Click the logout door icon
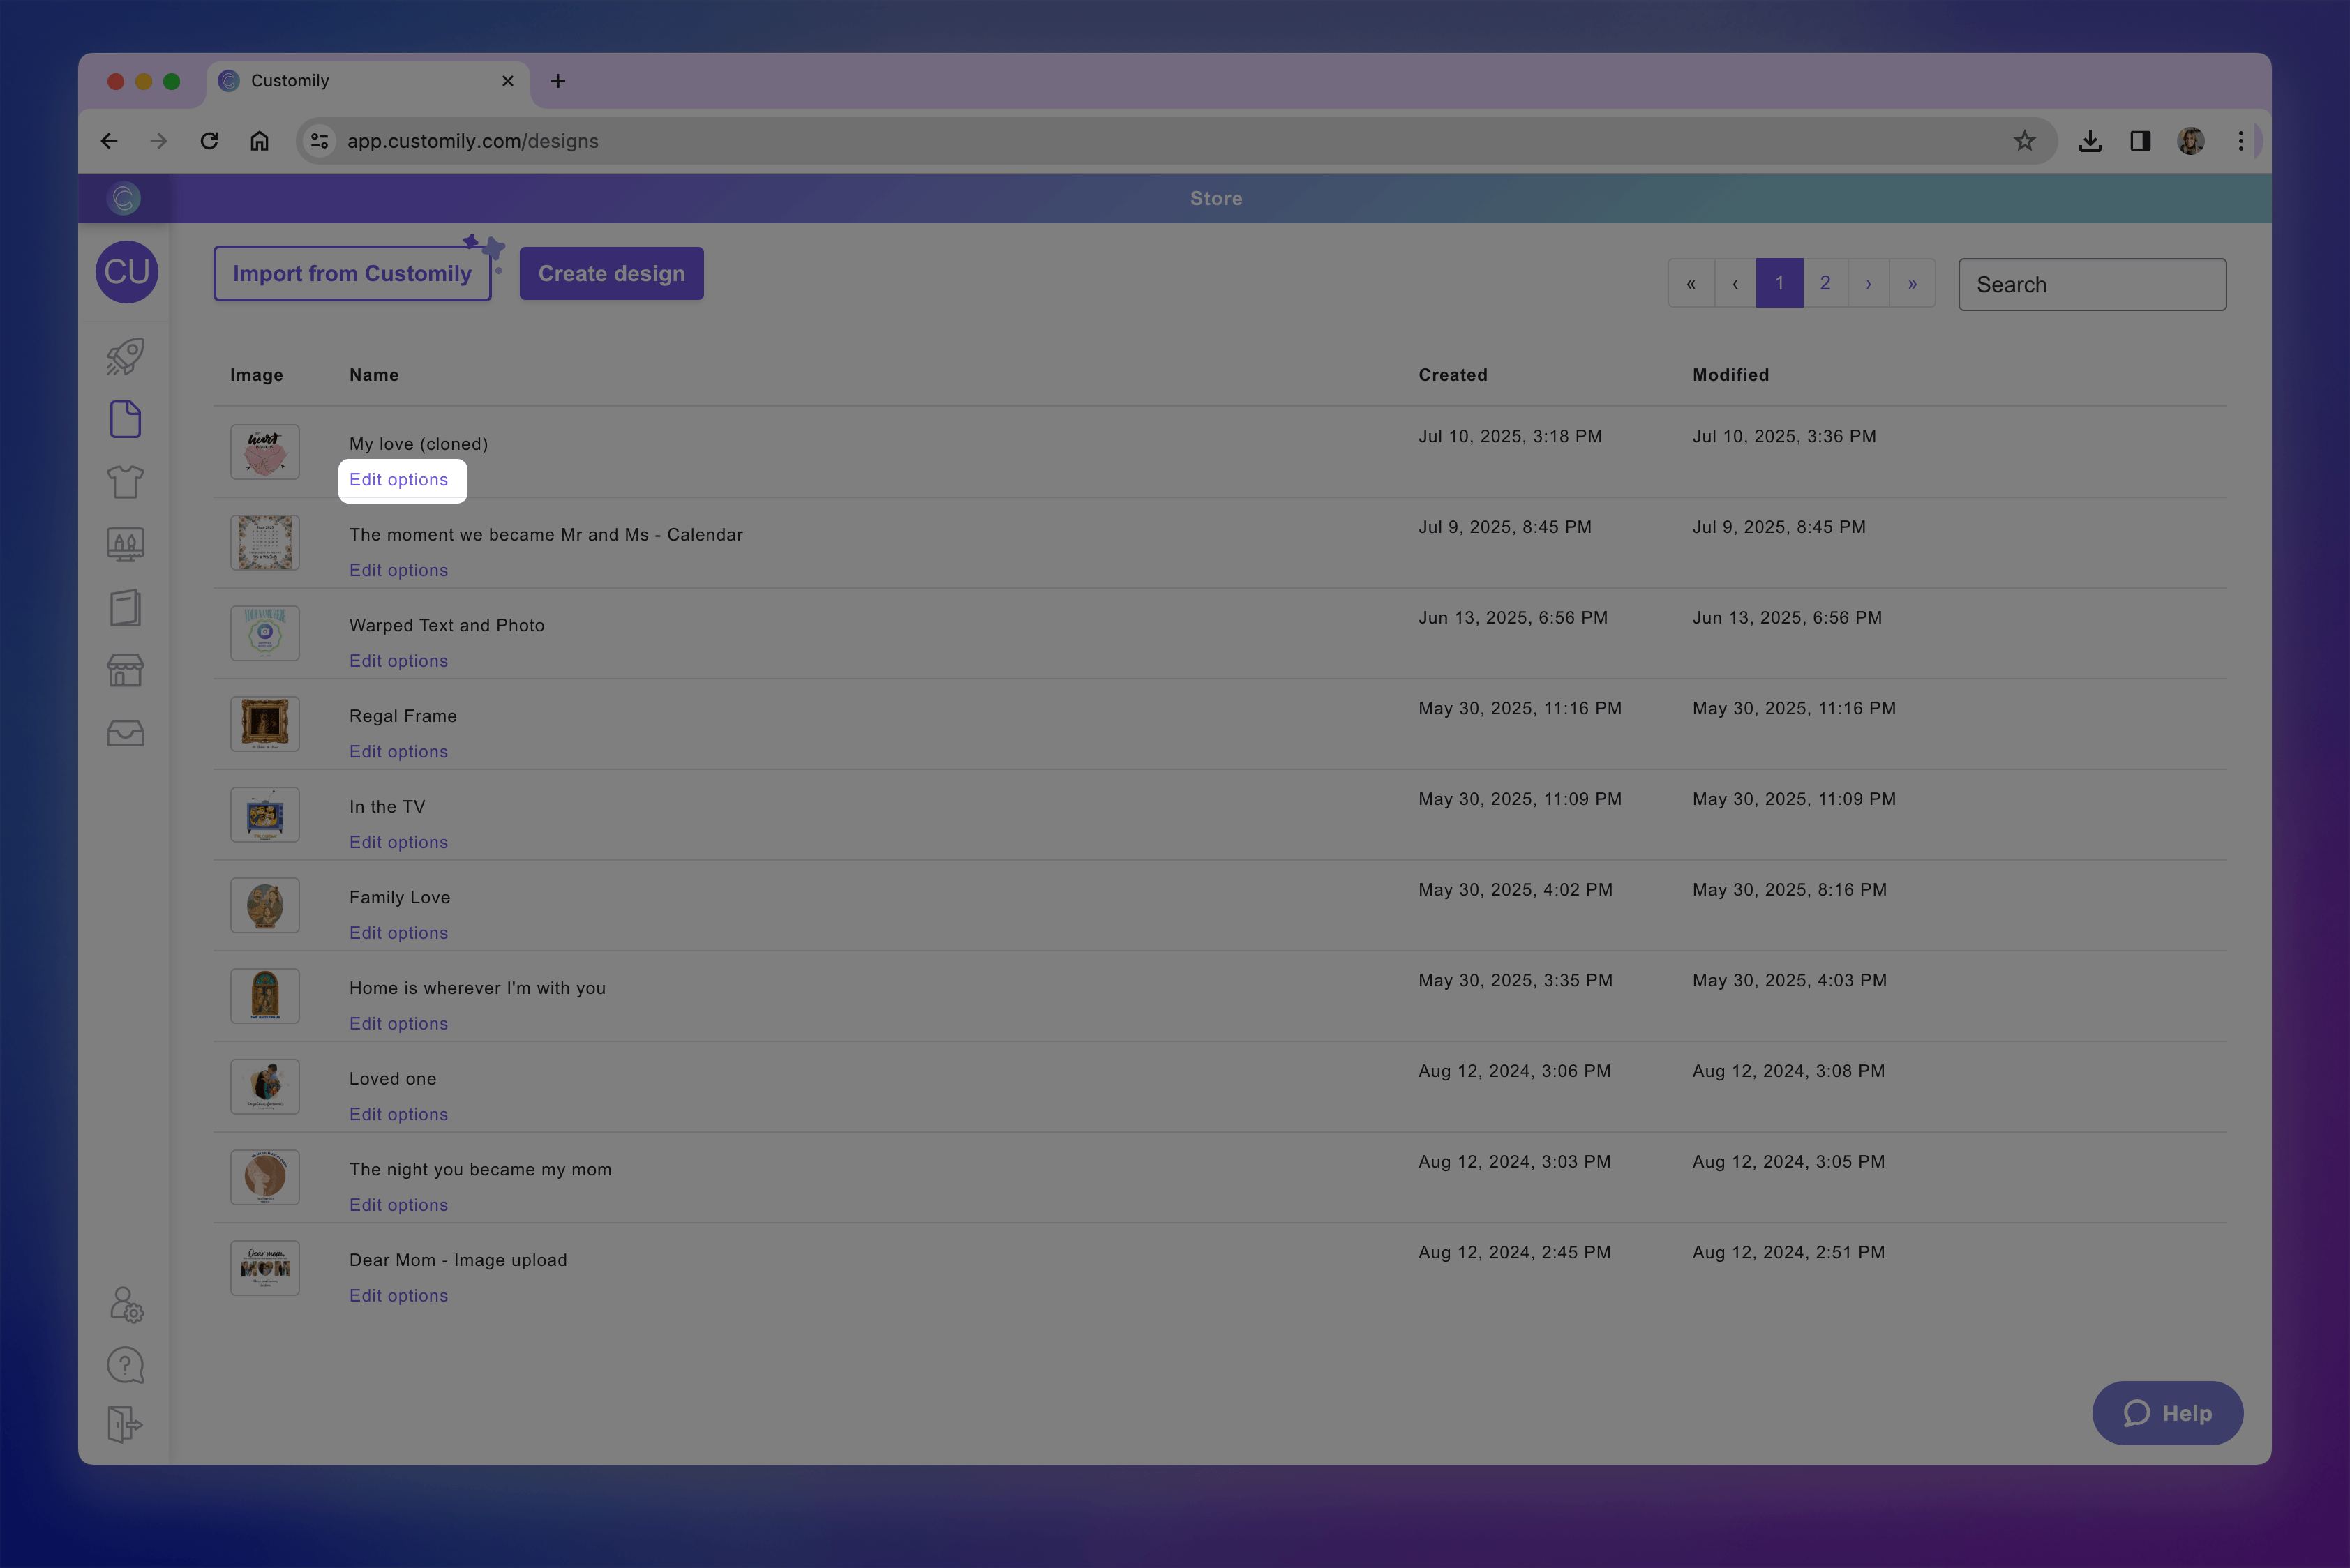Screen dimensions: 2350x1568 pyautogui.click(x=125, y=1425)
